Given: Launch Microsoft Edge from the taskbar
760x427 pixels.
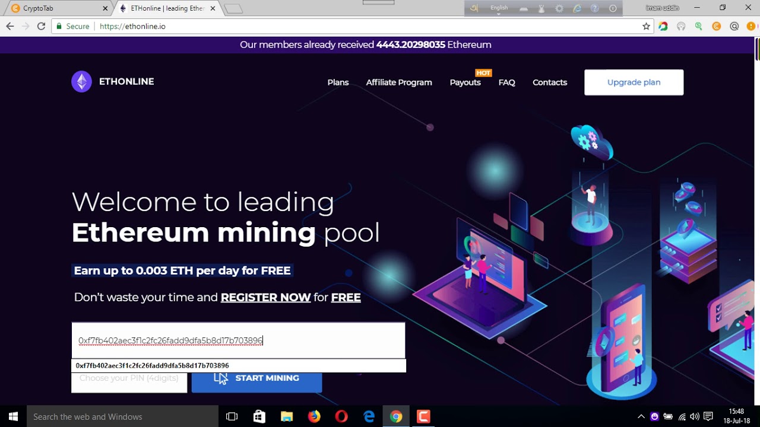Looking at the screenshot, I should pyautogui.click(x=369, y=416).
